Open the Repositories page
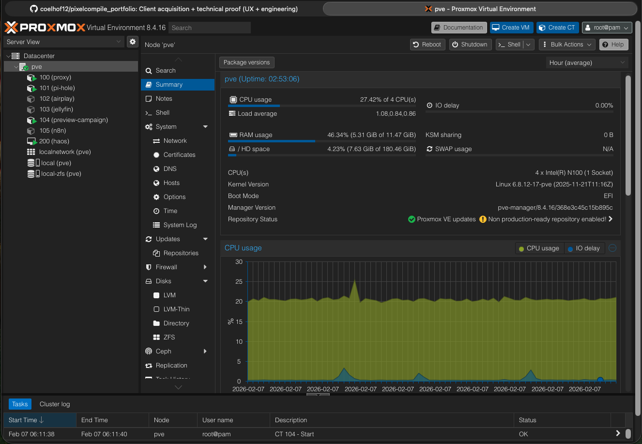The image size is (642, 444). (178, 253)
